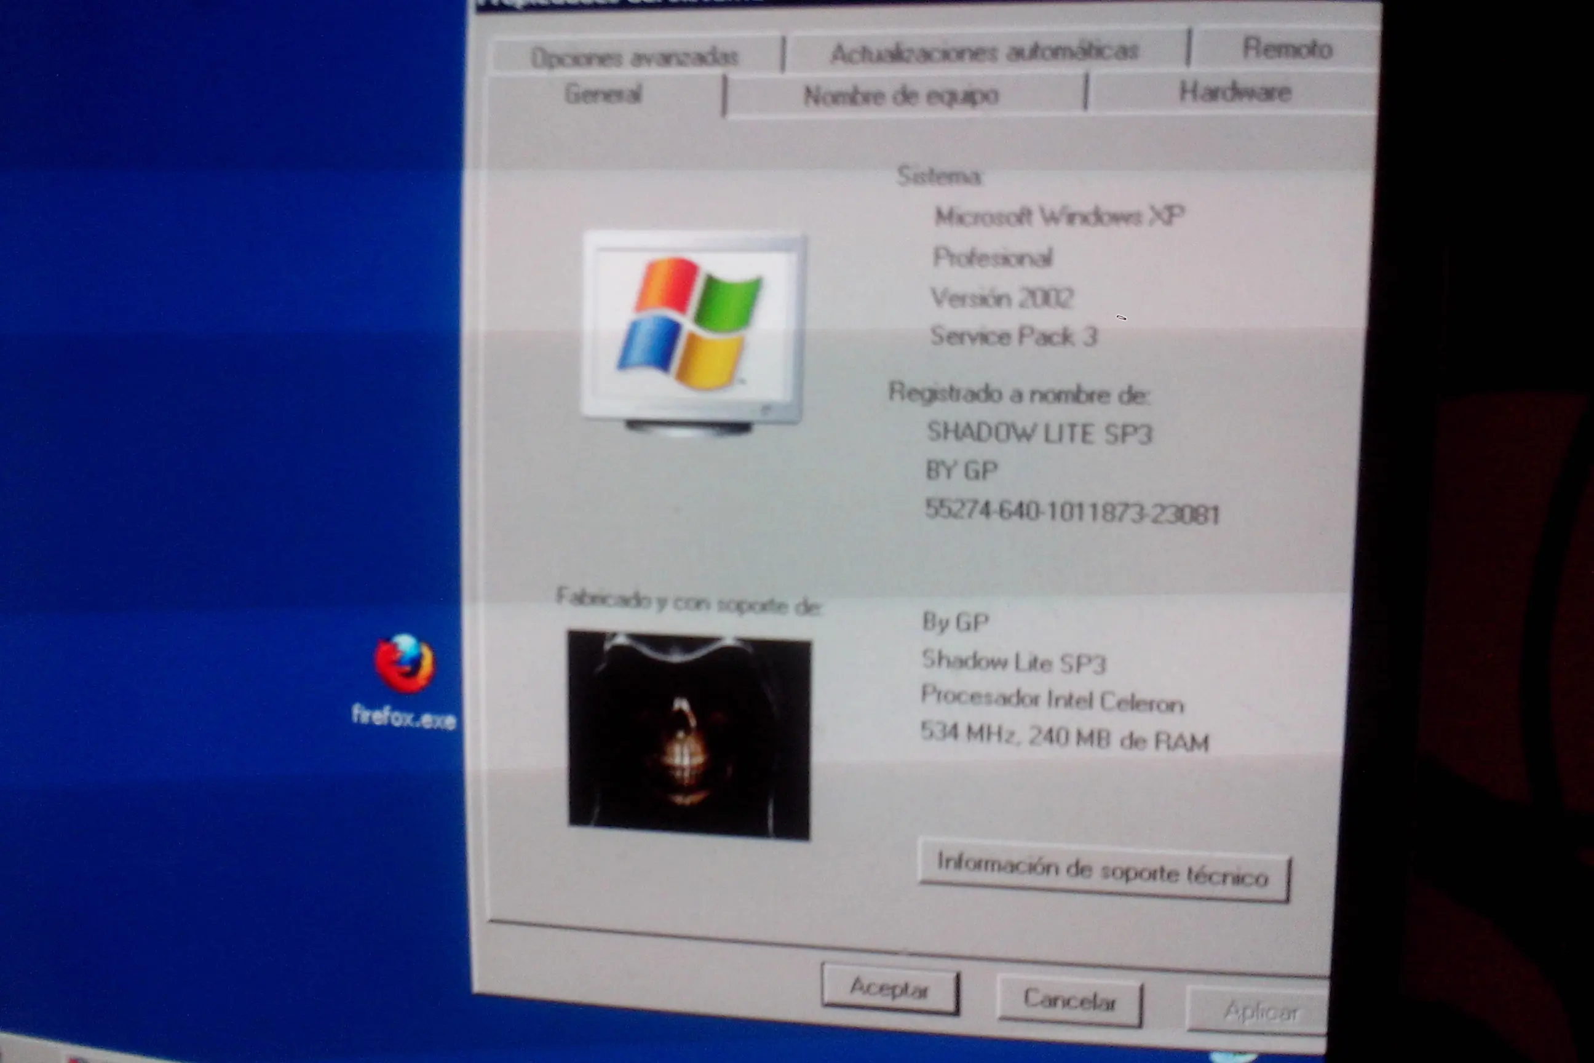The width and height of the screenshot is (1594, 1063).
Task: Click the Cancelar button
Action: 1069,1000
